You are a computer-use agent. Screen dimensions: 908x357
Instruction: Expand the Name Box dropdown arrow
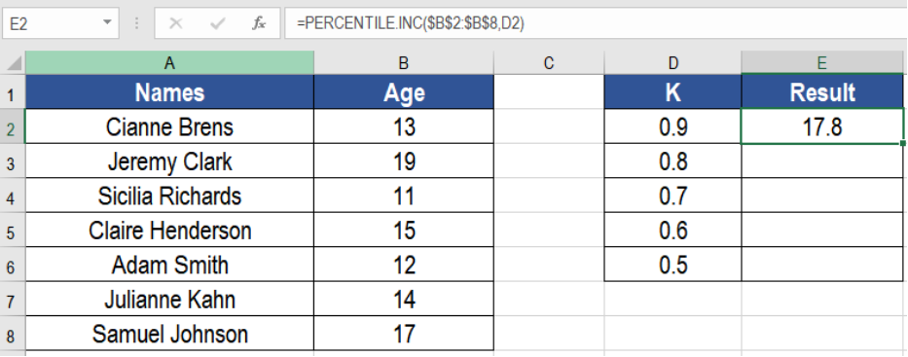point(106,23)
